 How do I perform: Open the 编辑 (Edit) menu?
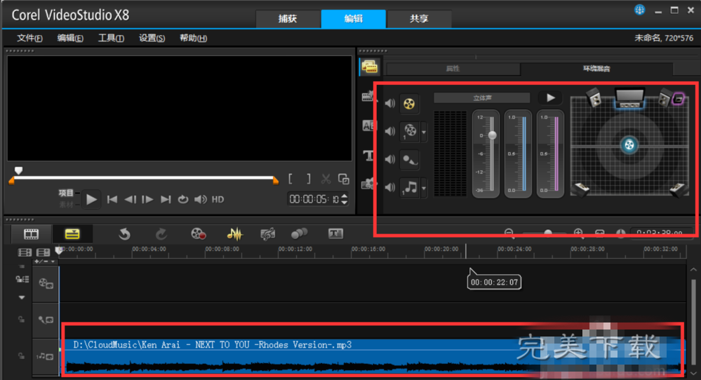[x=70, y=38]
